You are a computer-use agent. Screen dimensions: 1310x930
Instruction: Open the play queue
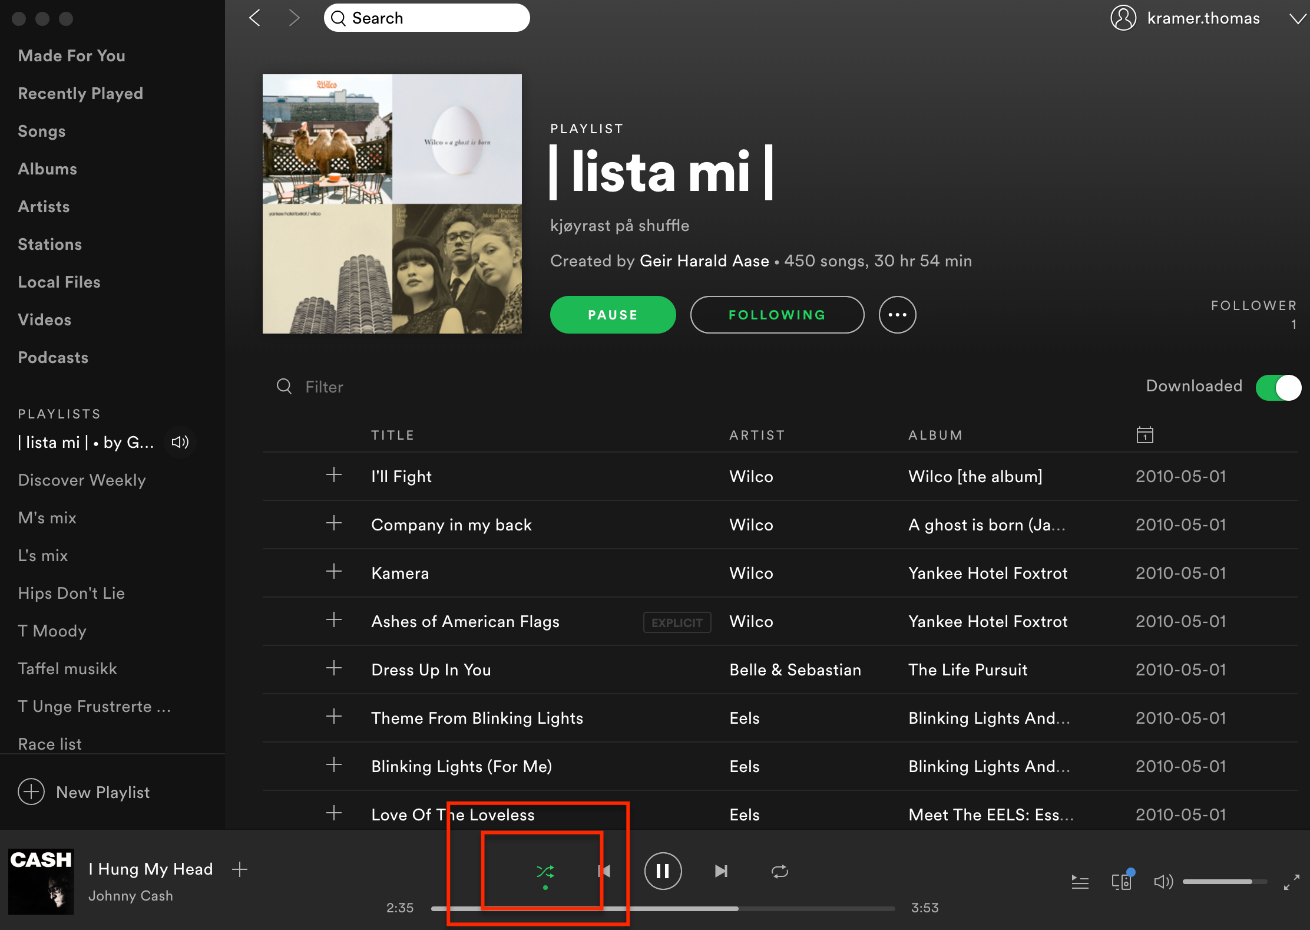pos(1080,882)
